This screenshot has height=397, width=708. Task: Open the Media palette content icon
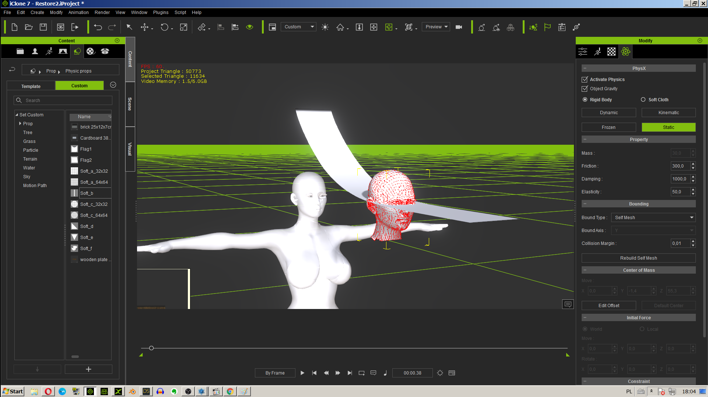[91, 51]
